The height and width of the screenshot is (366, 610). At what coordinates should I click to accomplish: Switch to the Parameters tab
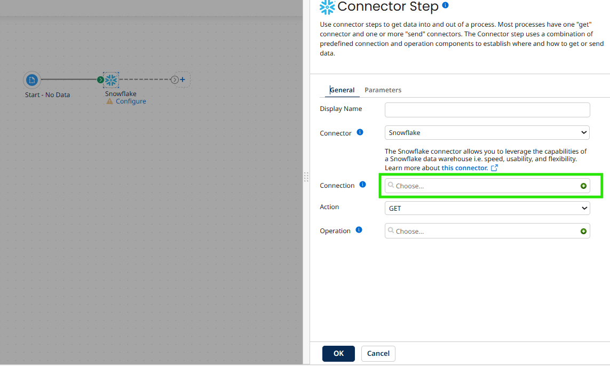pyautogui.click(x=383, y=90)
